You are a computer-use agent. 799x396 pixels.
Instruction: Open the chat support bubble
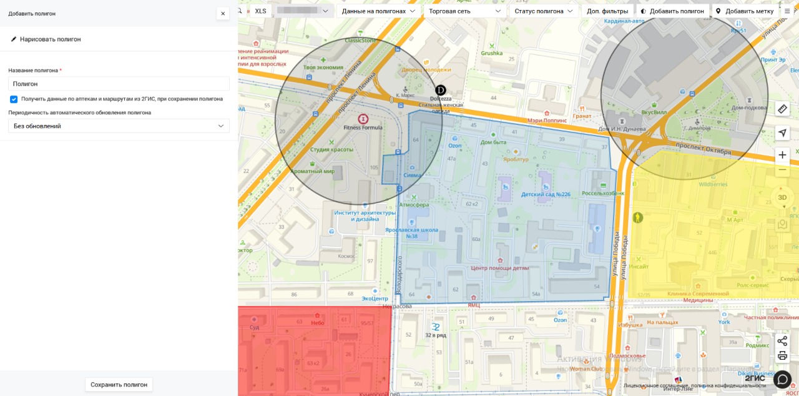tap(782, 379)
